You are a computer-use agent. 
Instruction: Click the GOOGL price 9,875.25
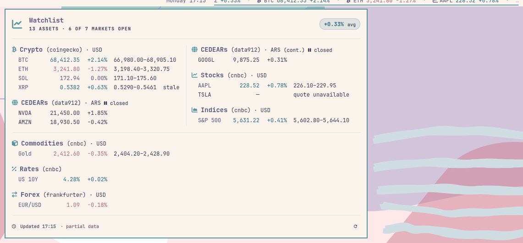[x=246, y=60]
